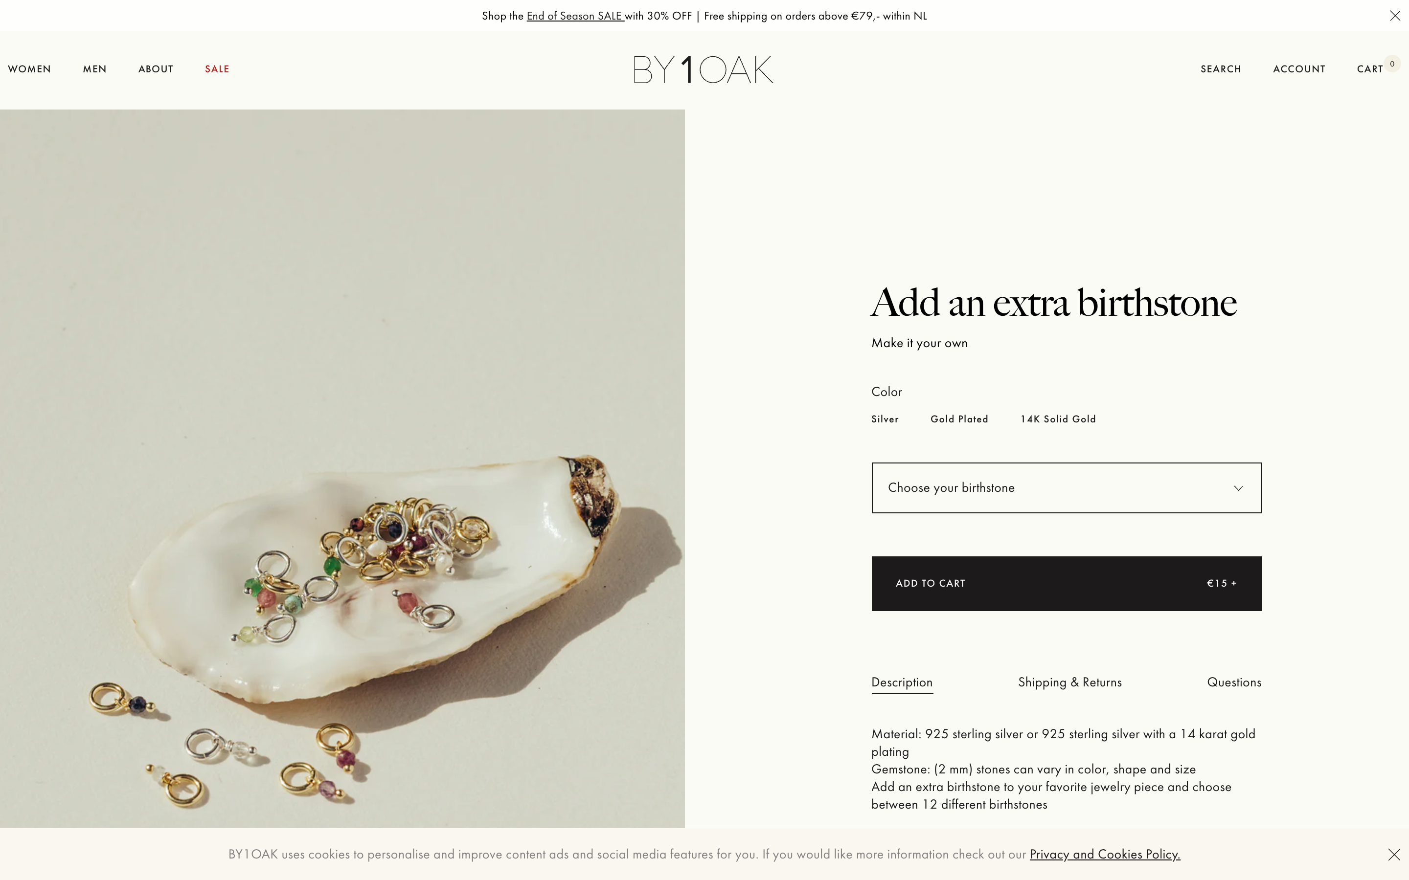Screen dimensions: 1409x880
Task: Close the top sale announcement banner
Action: pos(1395,16)
